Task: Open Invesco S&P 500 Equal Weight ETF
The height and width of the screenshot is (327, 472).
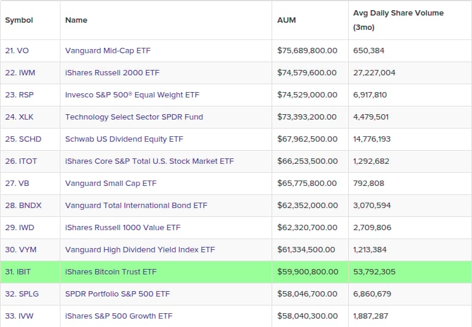Action: pos(132,95)
